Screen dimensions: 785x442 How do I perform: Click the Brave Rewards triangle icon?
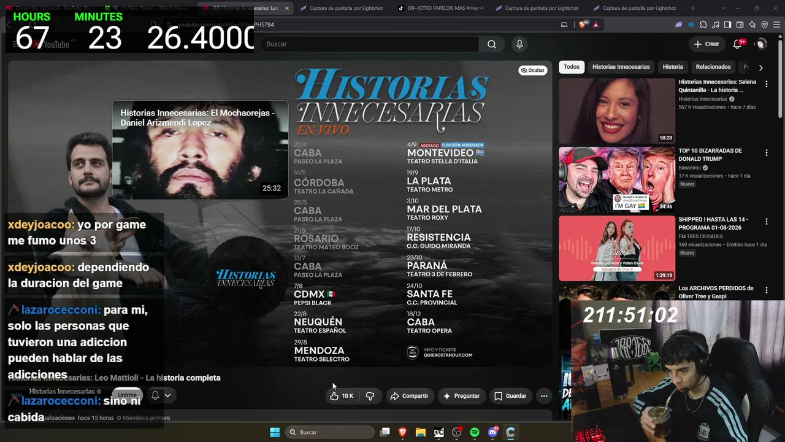click(595, 25)
